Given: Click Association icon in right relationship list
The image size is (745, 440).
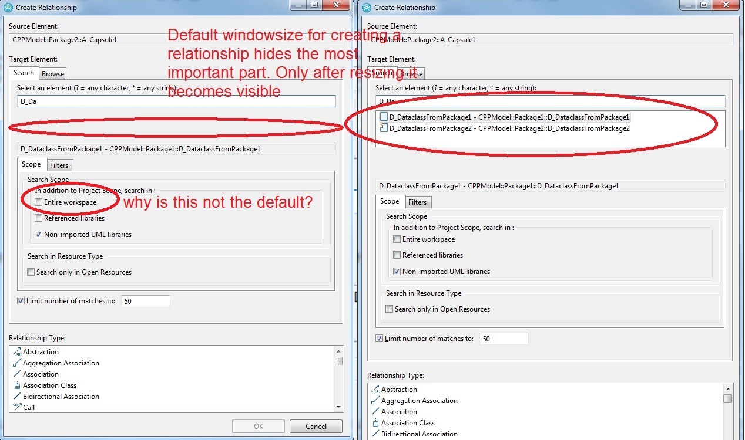Looking at the screenshot, I should pyautogui.click(x=375, y=412).
